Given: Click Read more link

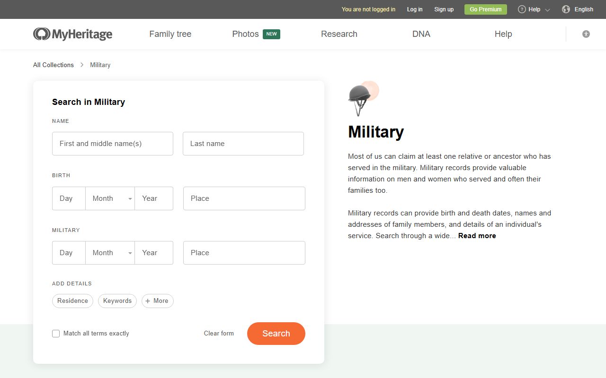Looking at the screenshot, I should 477,236.
